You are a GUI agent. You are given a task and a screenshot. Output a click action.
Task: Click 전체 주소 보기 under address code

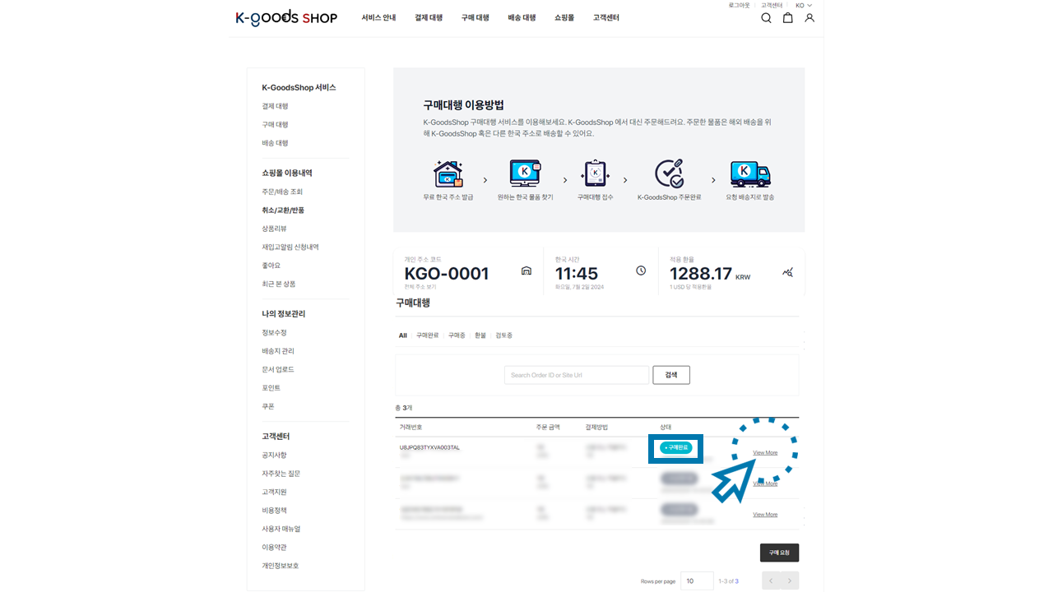tap(420, 287)
